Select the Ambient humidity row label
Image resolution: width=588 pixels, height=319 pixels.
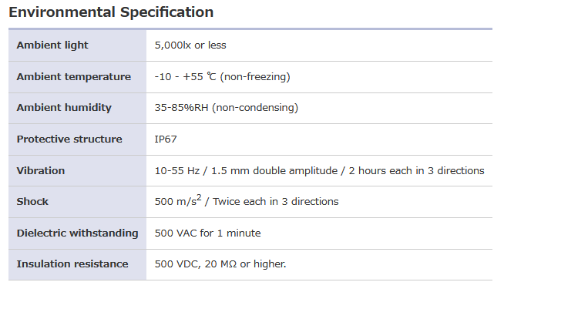64,108
